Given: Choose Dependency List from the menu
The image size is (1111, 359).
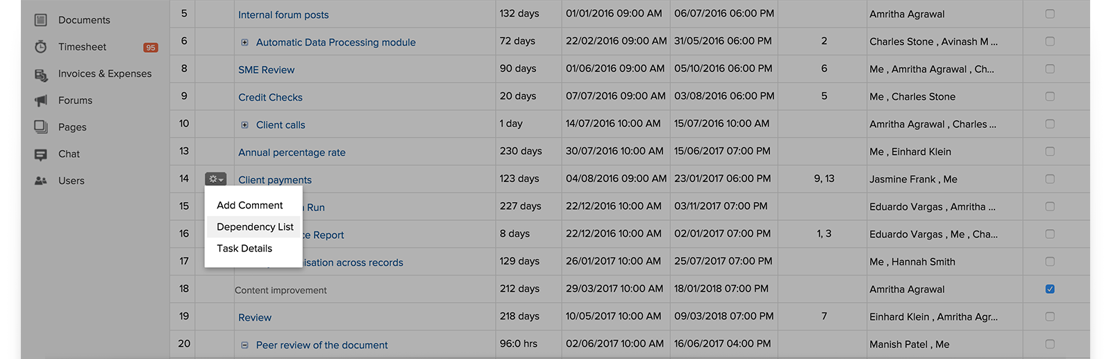Looking at the screenshot, I should pos(255,227).
